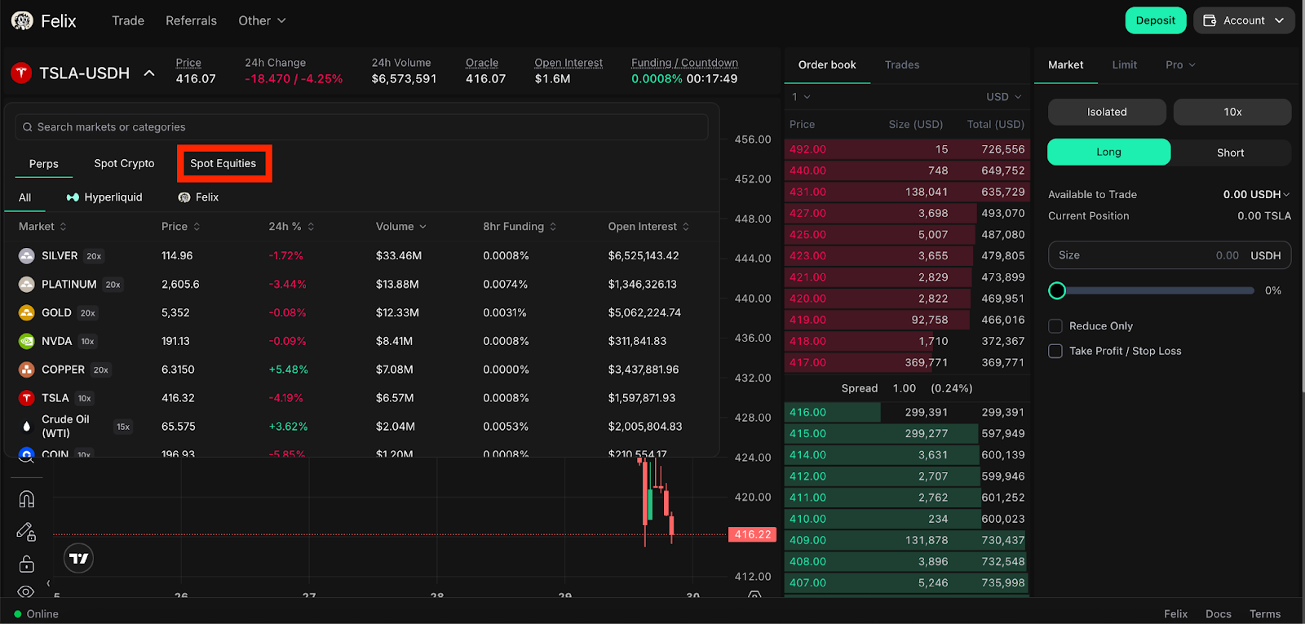Click the Tesla icon beside TSLA-USDH

click(21, 73)
